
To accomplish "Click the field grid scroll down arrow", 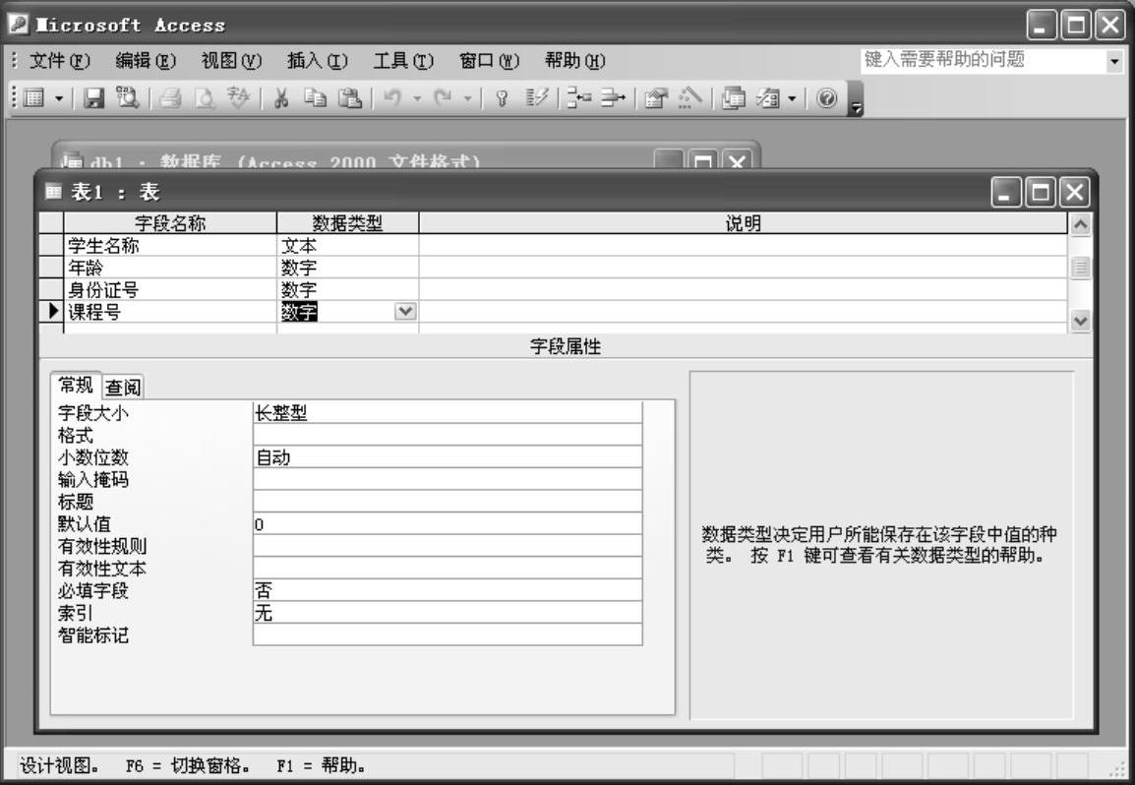I will [x=1080, y=321].
